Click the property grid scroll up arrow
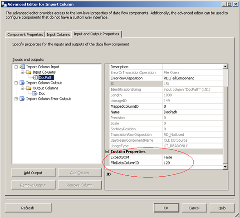240x218 pixels. click(225, 67)
